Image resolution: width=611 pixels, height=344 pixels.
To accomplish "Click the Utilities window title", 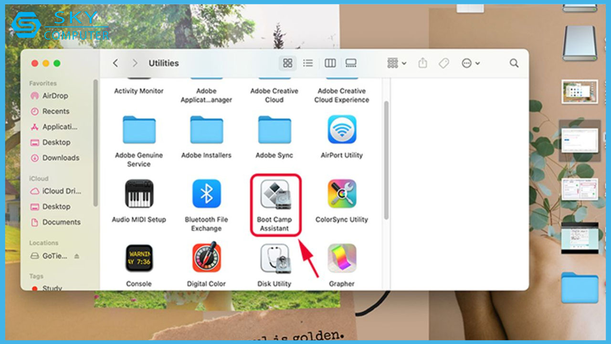I will (x=164, y=63).
